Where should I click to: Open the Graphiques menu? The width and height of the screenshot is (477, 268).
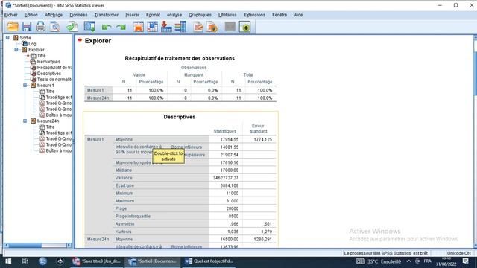pyautogui.click(x=200, y=15)
